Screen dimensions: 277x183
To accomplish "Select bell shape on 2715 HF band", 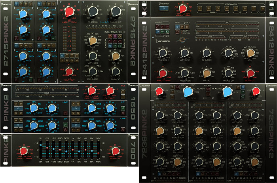I will pos(40,38).
